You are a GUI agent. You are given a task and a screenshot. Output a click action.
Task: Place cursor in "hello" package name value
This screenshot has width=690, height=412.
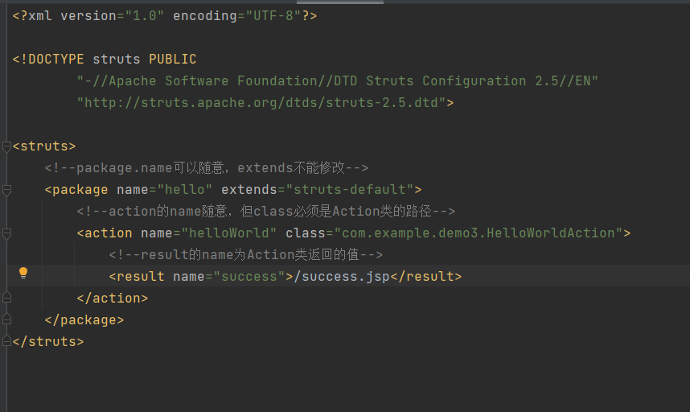pos(185,190)
